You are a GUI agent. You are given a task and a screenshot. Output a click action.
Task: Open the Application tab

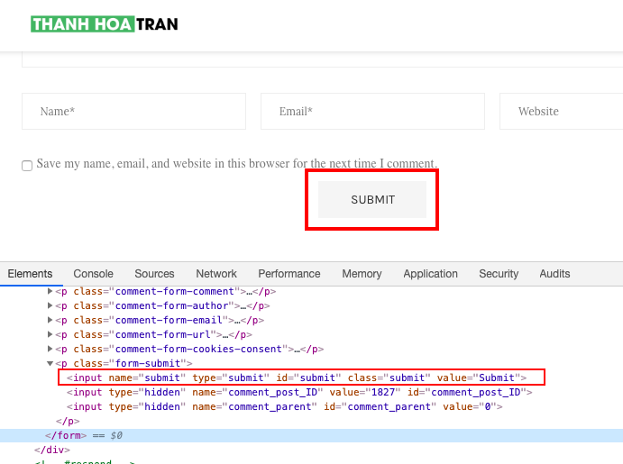tap(430, 274)
